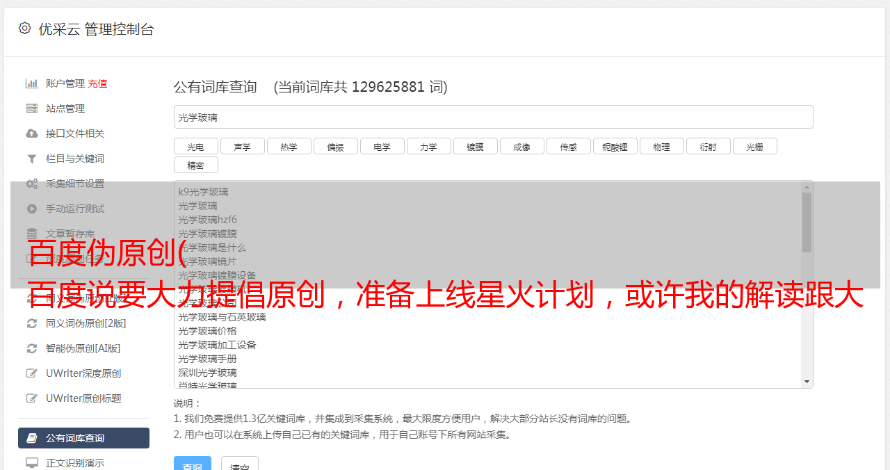The width and height of the screenshot is (890, 470).
Task: Click the filter funnel icon for 栏目与关键词
Action: coord(32,159)
